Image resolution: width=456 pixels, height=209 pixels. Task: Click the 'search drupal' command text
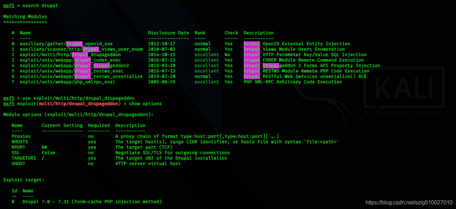[x=40, y=6]
